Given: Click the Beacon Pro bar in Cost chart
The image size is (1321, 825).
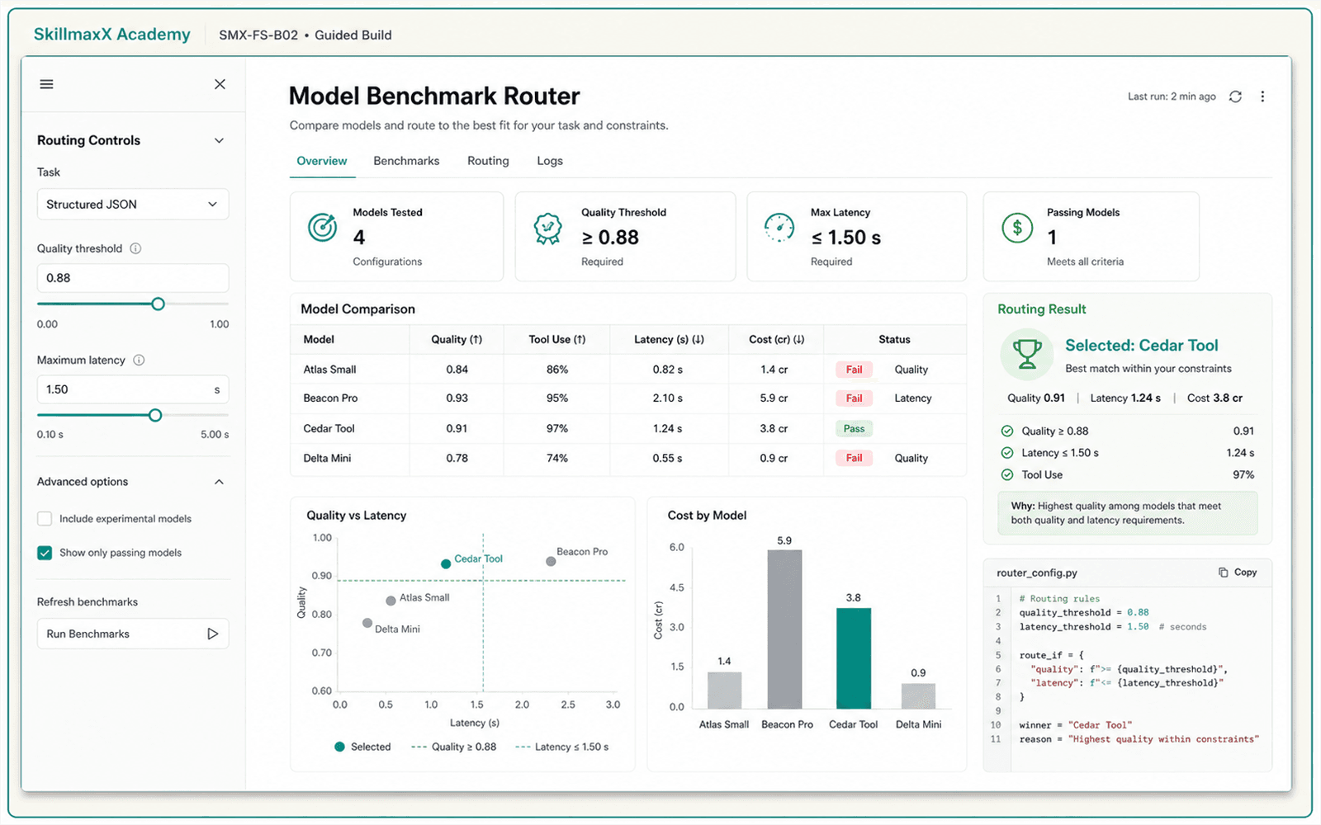Looking at the screenshot, I should pyautogui.click(x=784, y=629).
